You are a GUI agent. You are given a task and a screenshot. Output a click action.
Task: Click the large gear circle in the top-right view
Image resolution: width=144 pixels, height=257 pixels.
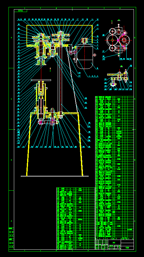coord(112,40)
